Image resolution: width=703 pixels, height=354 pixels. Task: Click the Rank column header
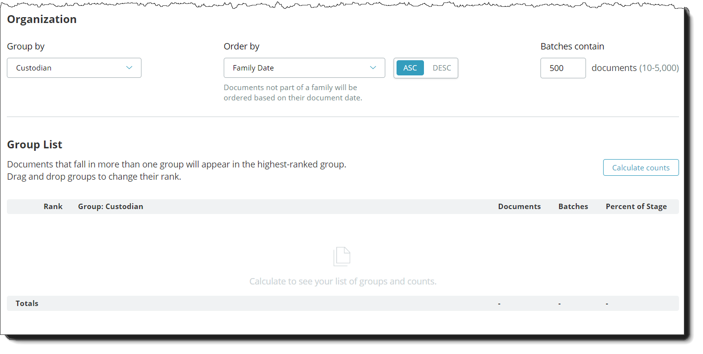click(x=53, y=207)
